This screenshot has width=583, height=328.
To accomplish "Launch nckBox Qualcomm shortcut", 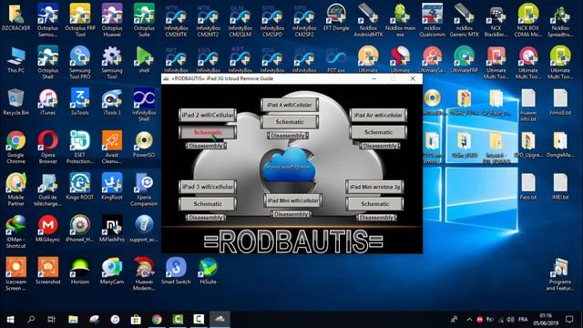I will coord(432,19).
